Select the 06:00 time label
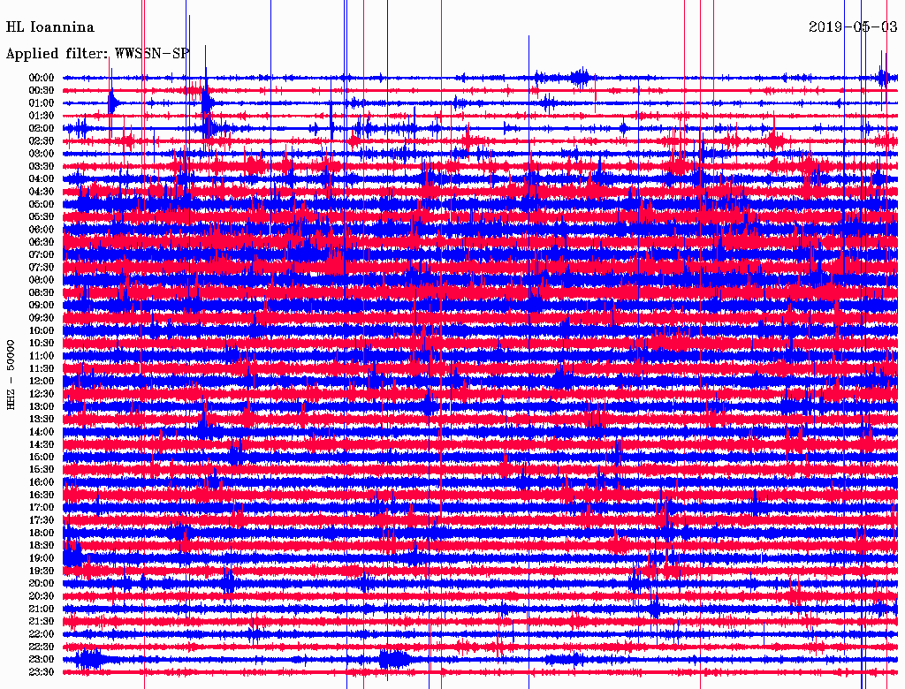This screenshot has width=905, height=689. (x=42, y=230)
